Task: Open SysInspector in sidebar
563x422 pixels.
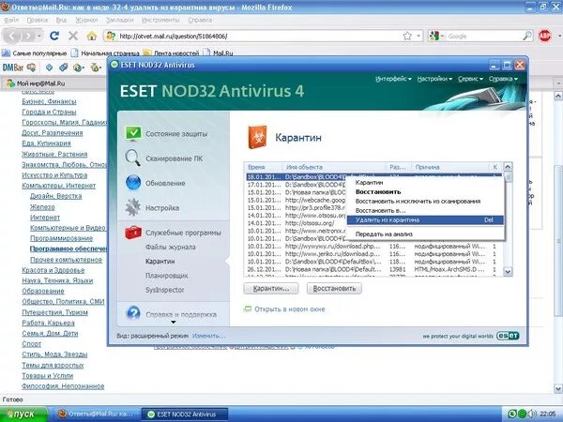Action: pos(164,290)
